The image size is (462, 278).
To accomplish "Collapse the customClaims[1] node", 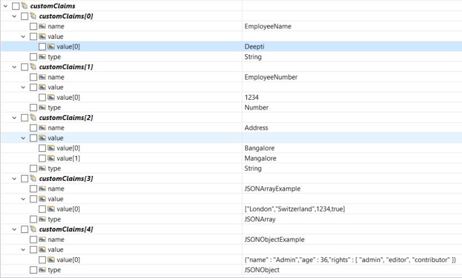I will coord(14,67).
